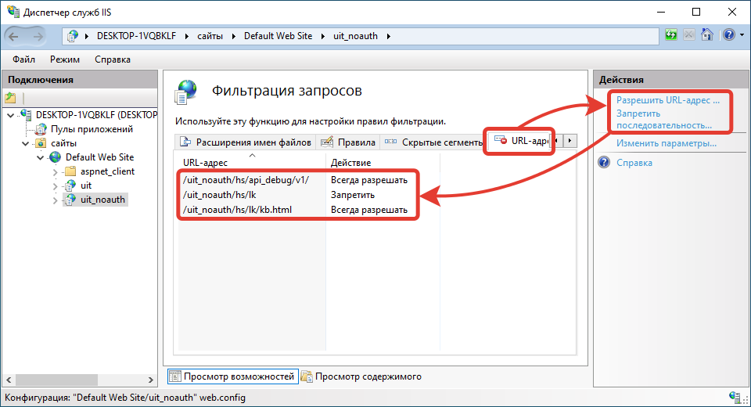Switch to Скрытые сегменты tab
Image resolution: width=751 pixels, height=407 pixels.
point(434,142)
